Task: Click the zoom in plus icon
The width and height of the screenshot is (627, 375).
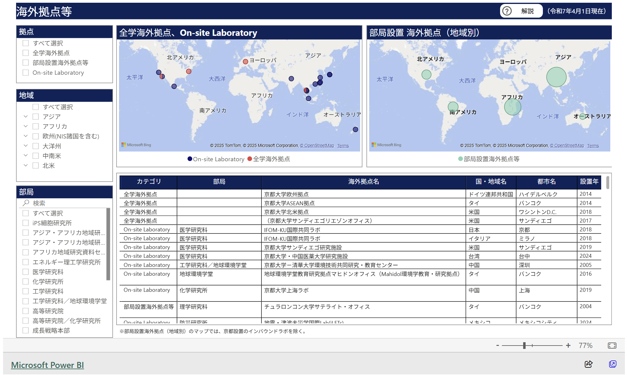Action: click(x=568, y=346)
